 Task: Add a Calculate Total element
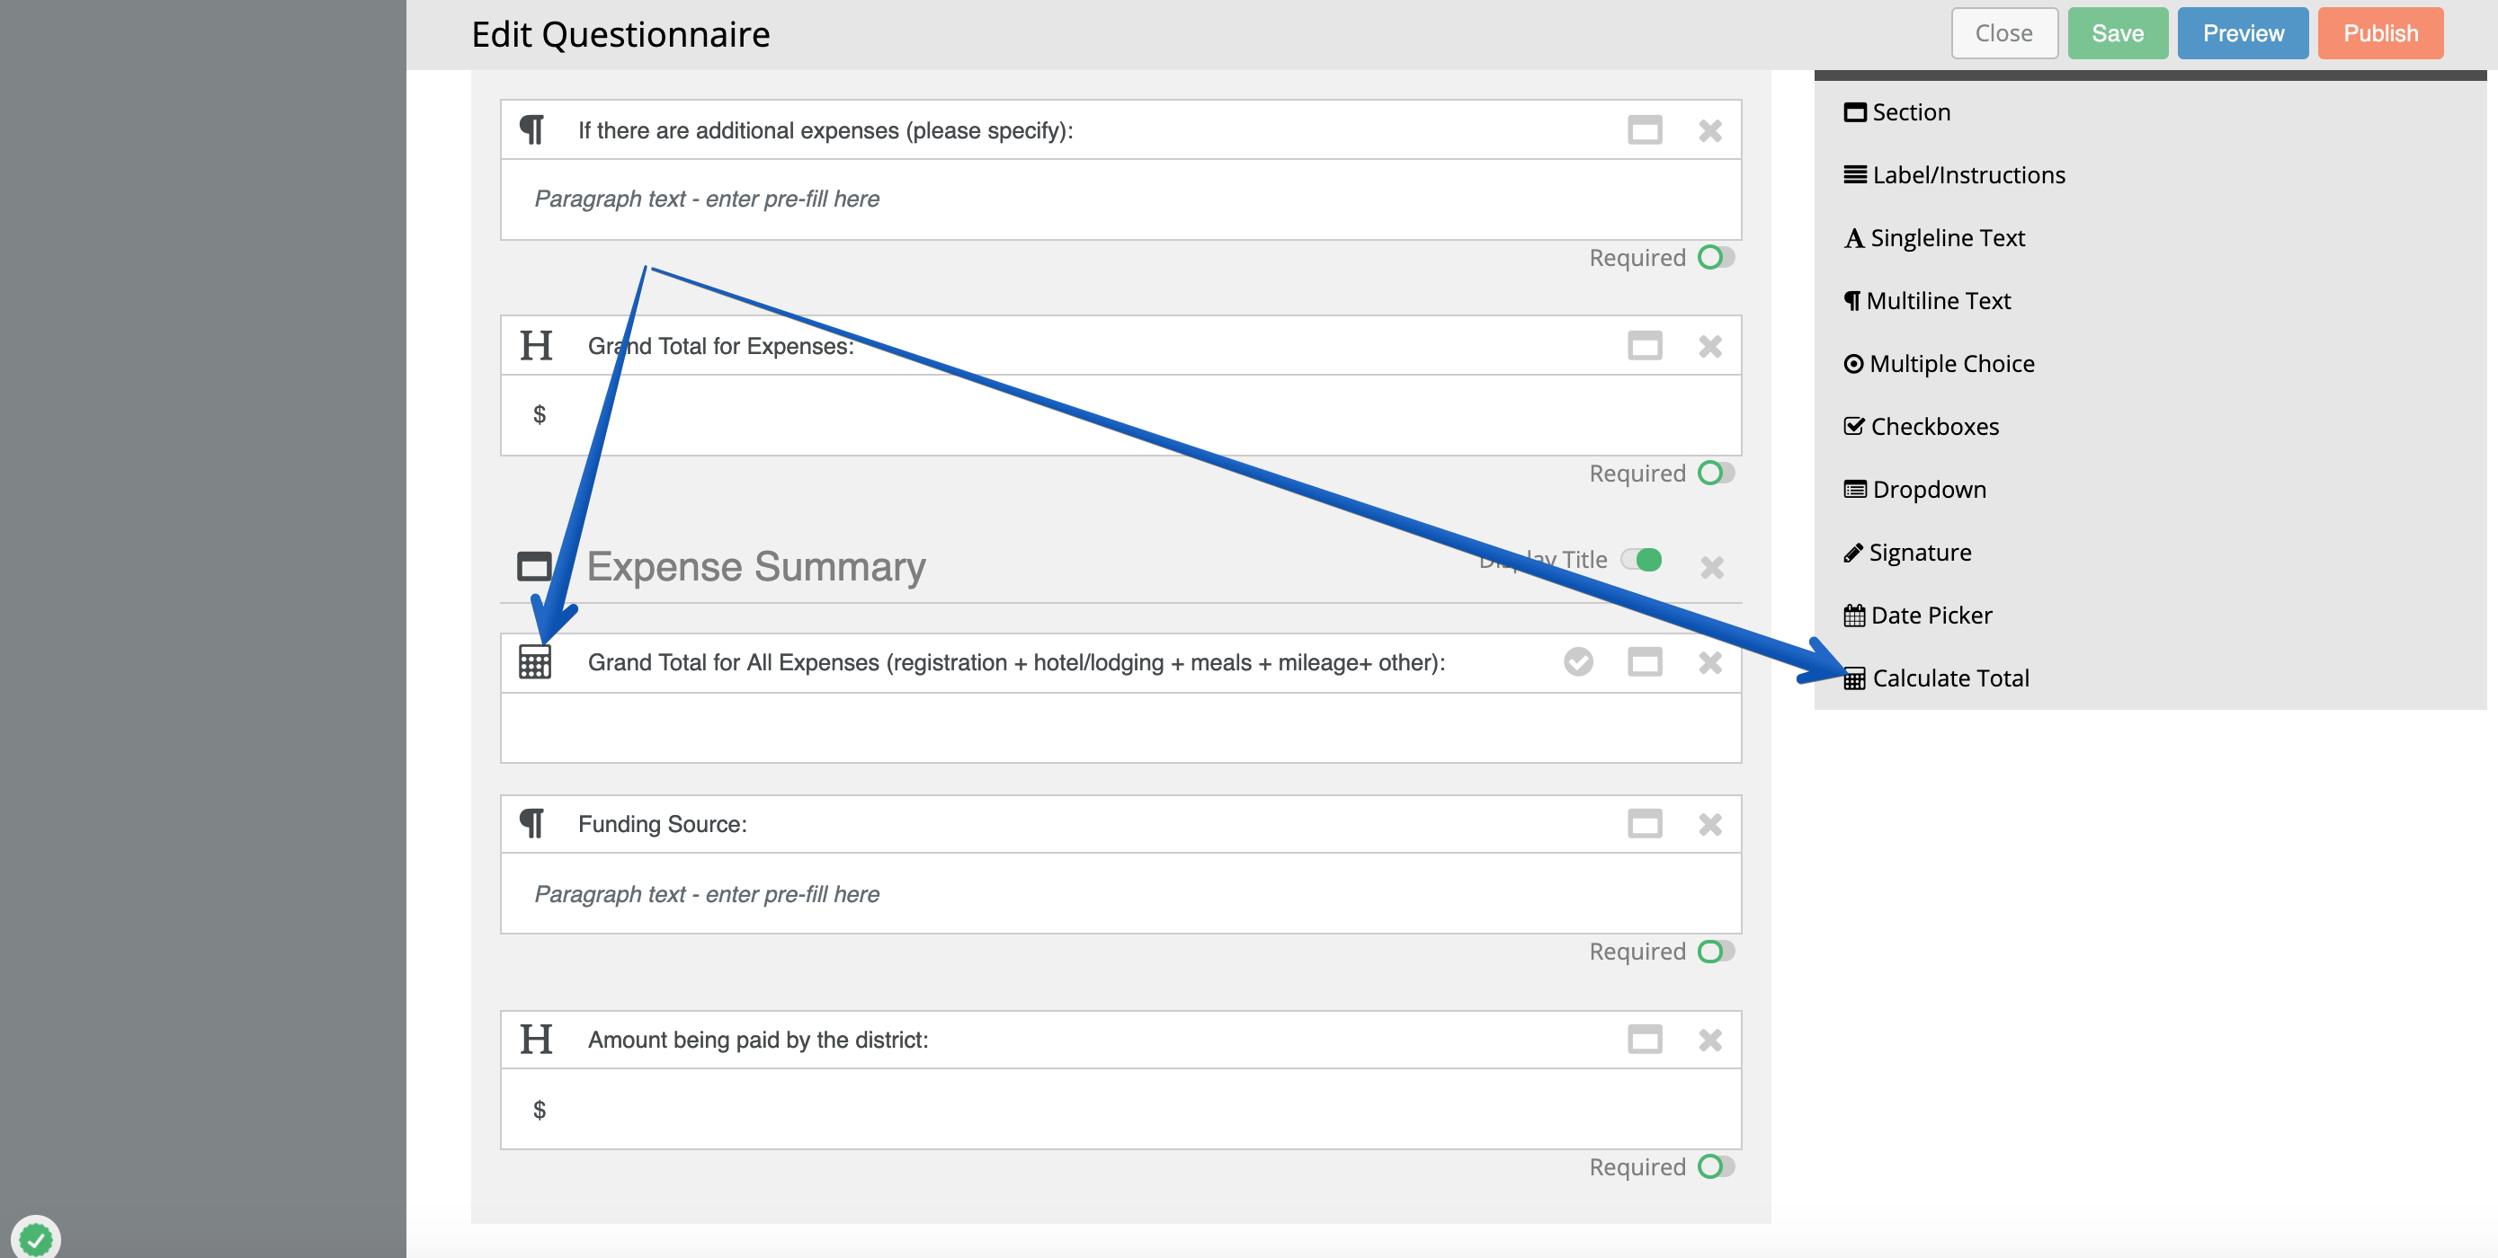(x=1949, y=678)
